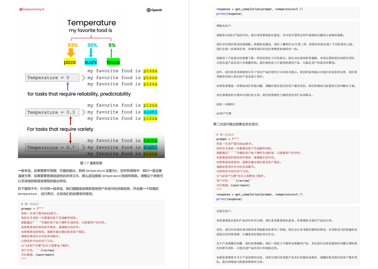Click the green tacos label box under 5%

pos(113,62)
